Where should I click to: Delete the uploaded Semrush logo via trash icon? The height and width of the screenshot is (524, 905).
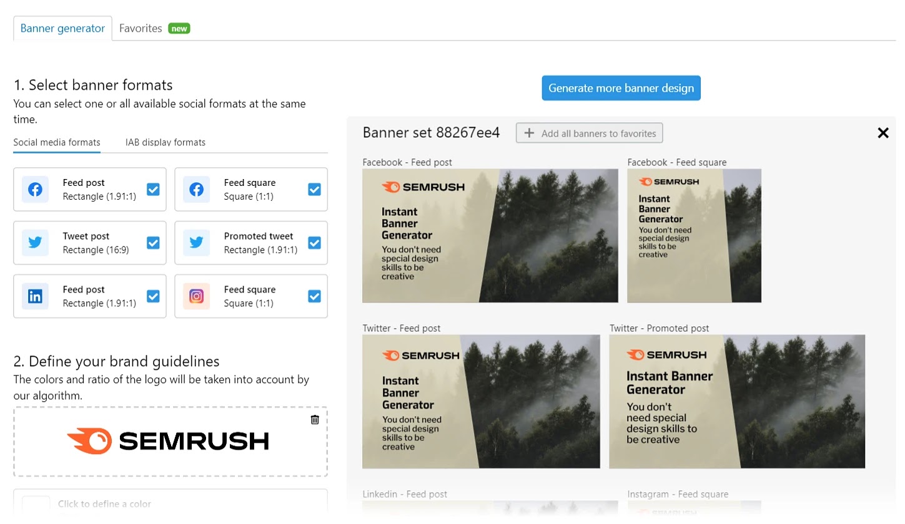click(315, 420)
